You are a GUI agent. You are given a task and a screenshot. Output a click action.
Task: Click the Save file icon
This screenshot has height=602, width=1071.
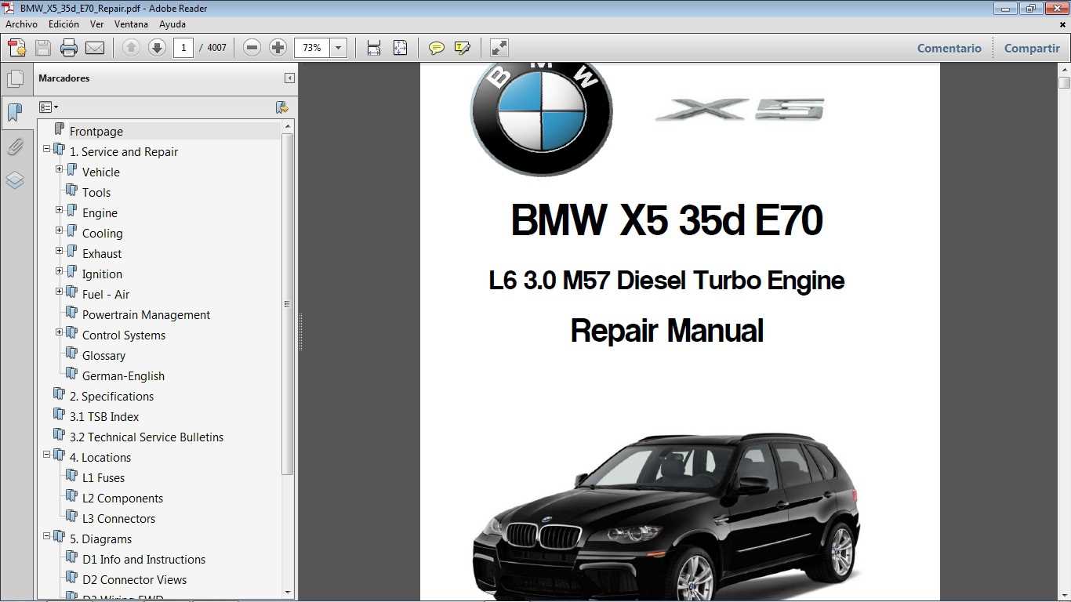pos(43,48)
